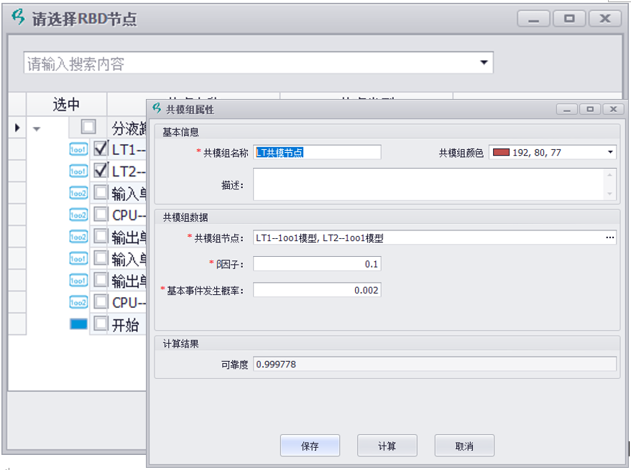631x470 pixels.
Task: Maximize the 共模组属性 dialog
Action: [590, 109]
